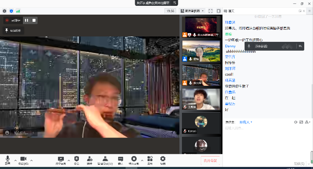Select the Kensei participant thumbnail
The height and width of the screenshot is (169, 313).
point(201,123)
